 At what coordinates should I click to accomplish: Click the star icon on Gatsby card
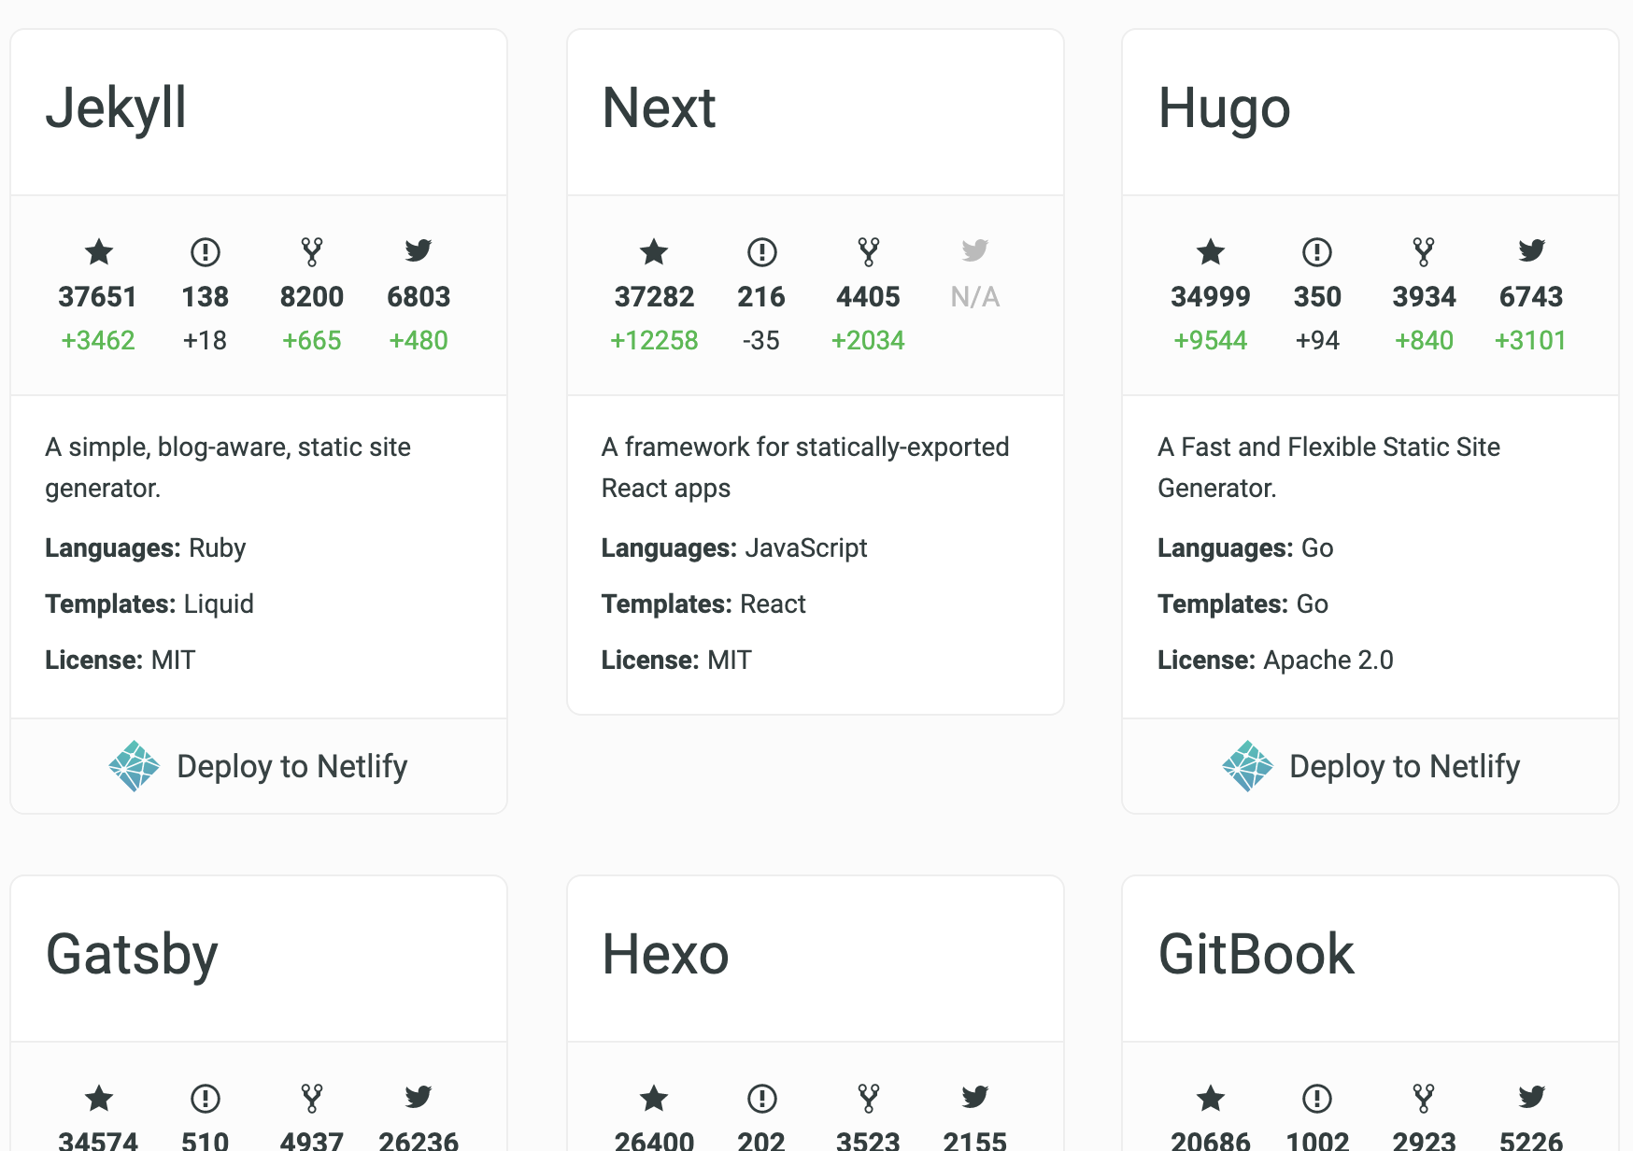pyautogui.click(x=98, y=1098)
